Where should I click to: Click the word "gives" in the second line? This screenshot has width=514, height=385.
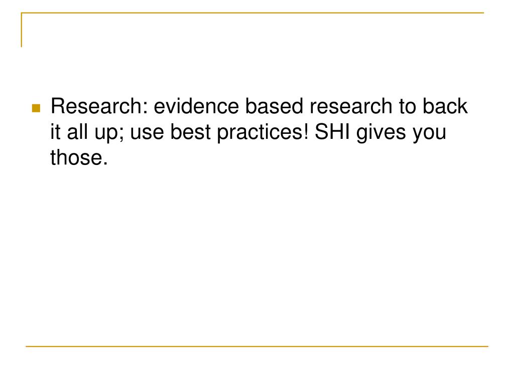point(381,133)
